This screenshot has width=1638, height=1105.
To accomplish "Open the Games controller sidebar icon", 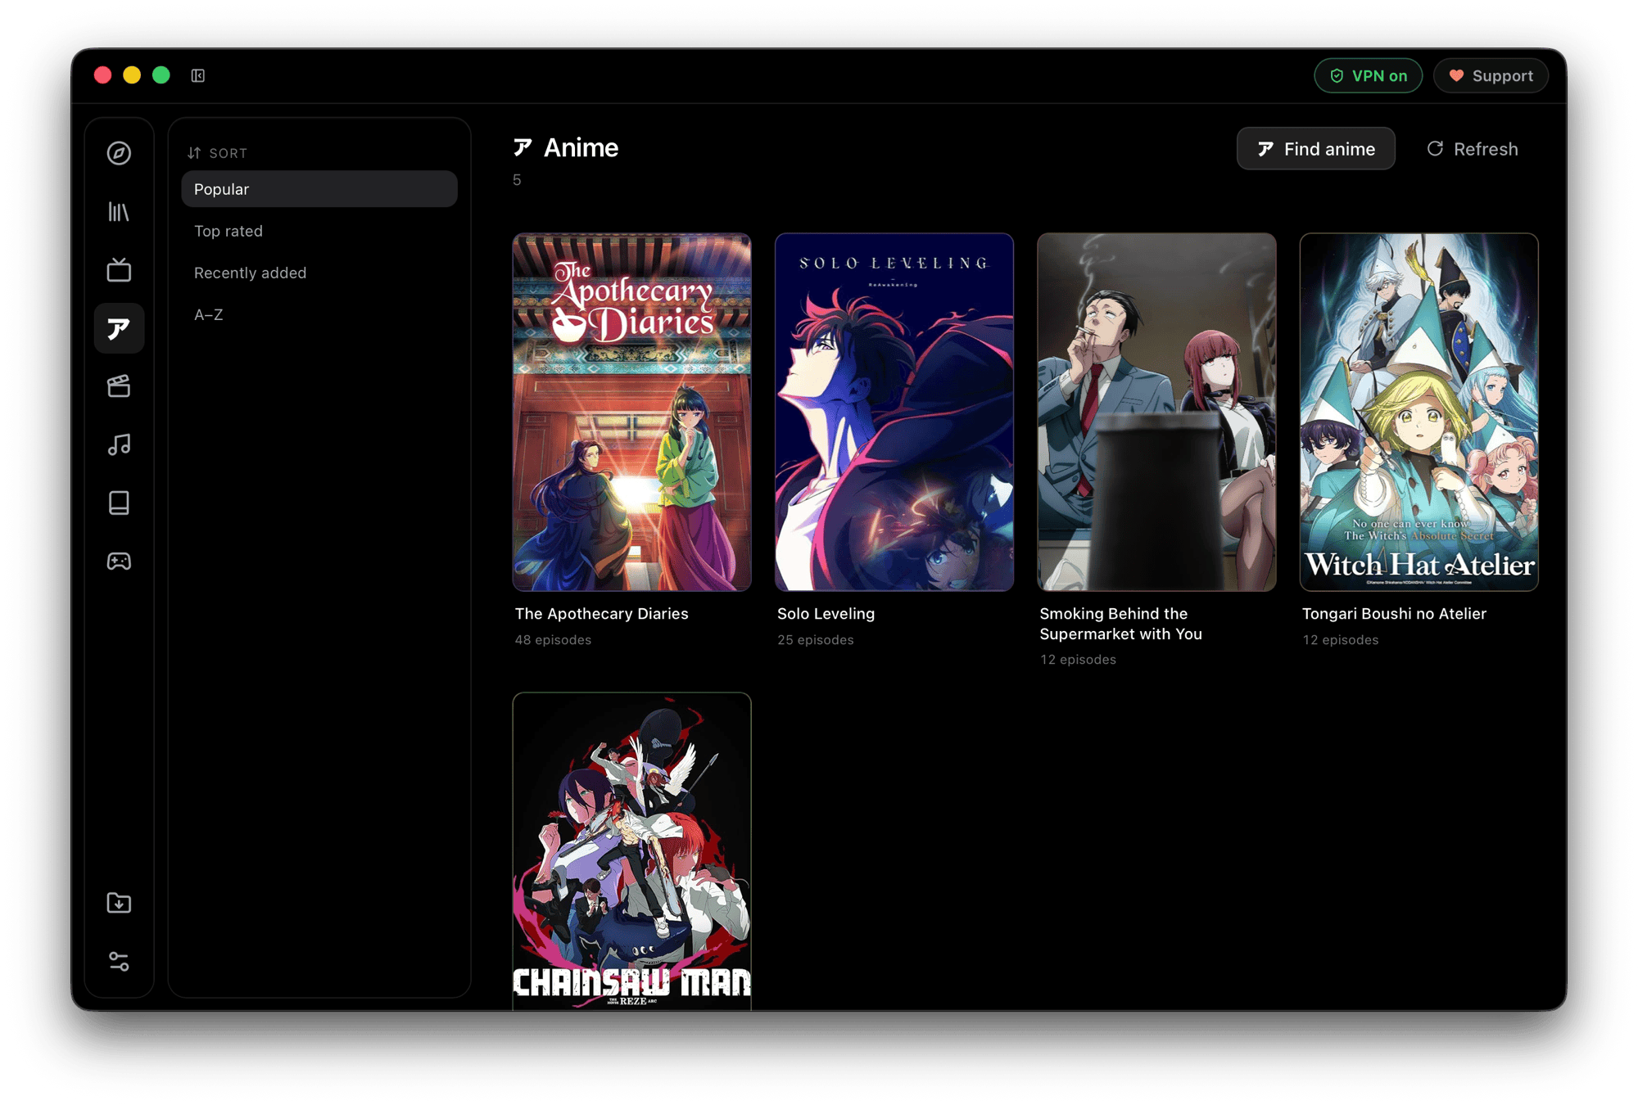I will point(119,562).
